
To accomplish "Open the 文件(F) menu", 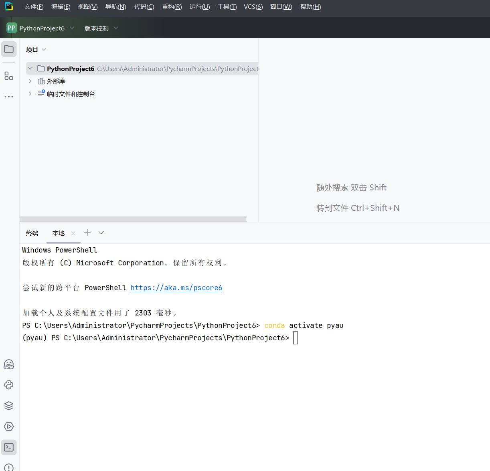I will tap(34, 7).
